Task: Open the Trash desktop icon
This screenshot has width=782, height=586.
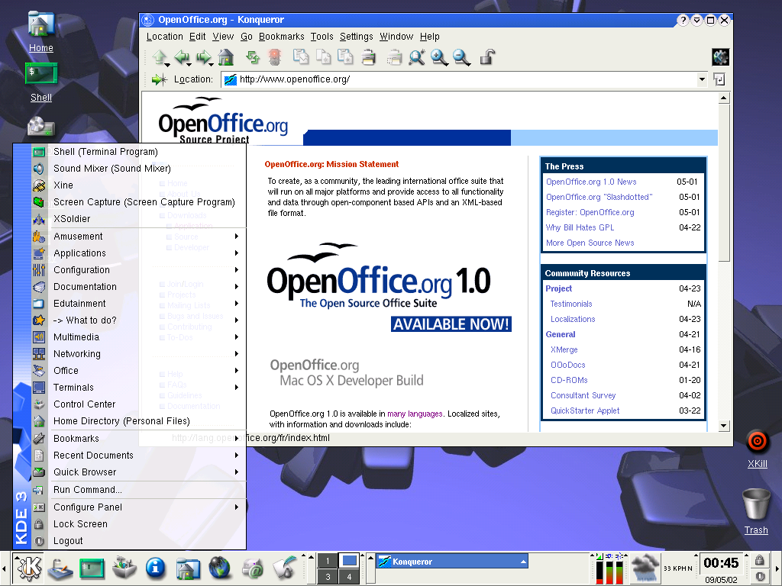Action: pyautogui.click(x=756, y=511)
